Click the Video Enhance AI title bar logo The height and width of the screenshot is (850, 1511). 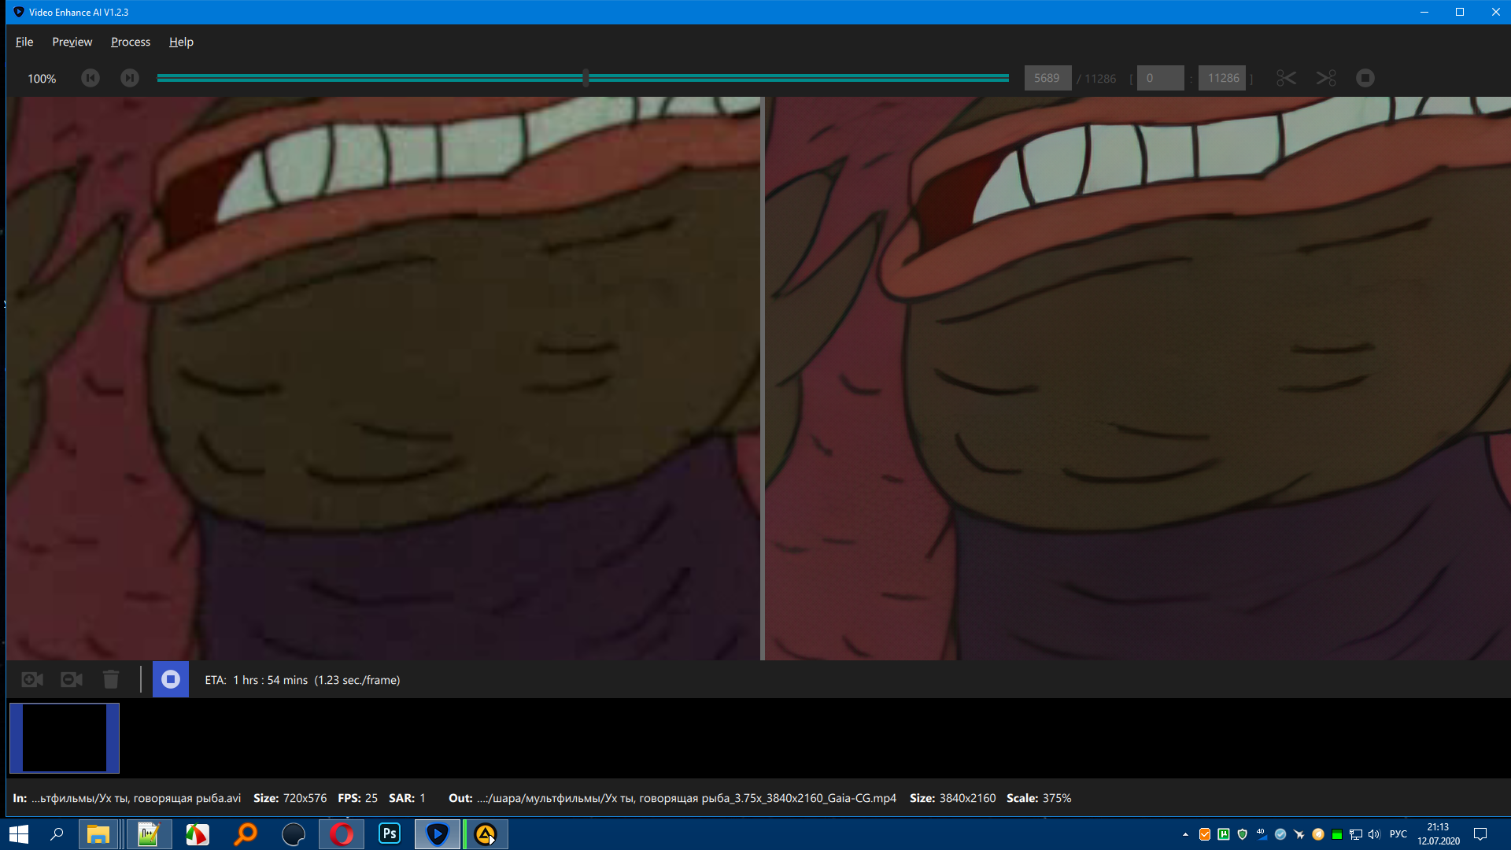[19, 12]
